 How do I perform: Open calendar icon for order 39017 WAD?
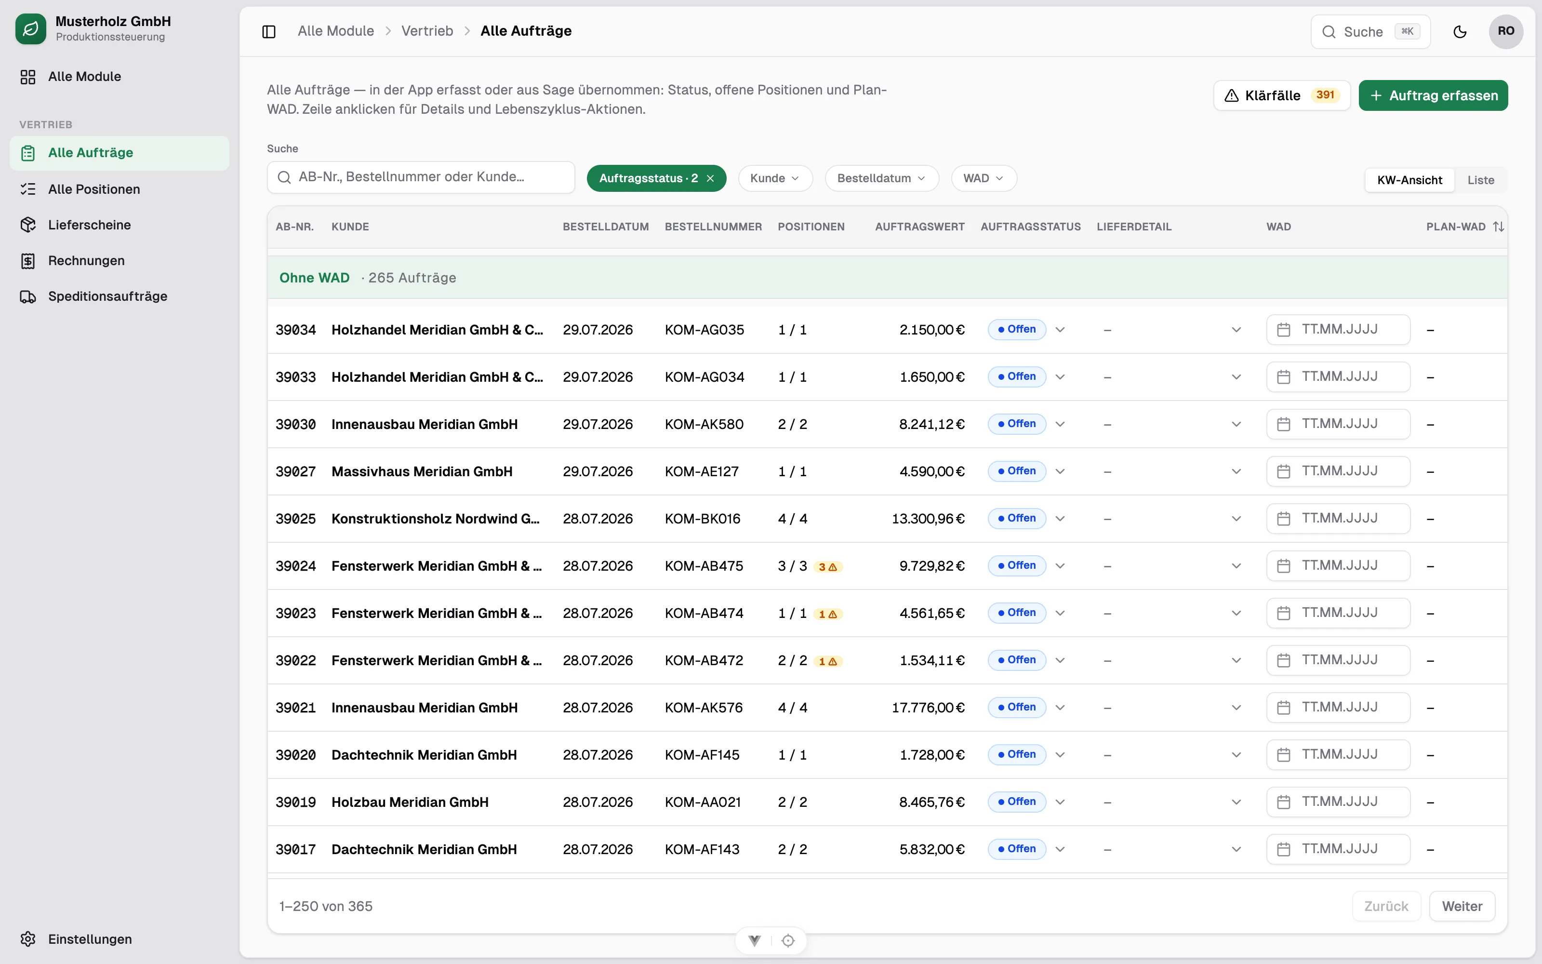[x=1283, y=849]
